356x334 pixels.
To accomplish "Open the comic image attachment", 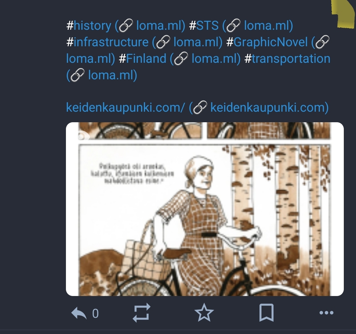I will click(205, 209).
